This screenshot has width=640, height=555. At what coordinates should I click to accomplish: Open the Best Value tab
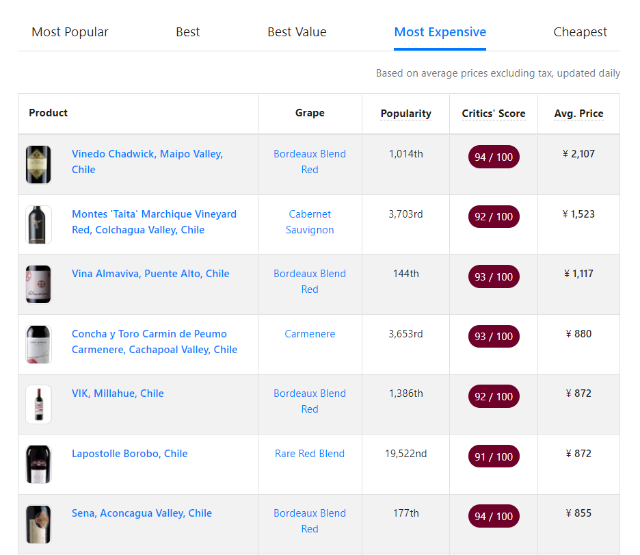(x=297, y=32)
